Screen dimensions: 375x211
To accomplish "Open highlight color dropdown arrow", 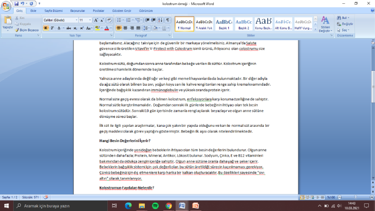I will pyautogui.click(x=102, y=28).
